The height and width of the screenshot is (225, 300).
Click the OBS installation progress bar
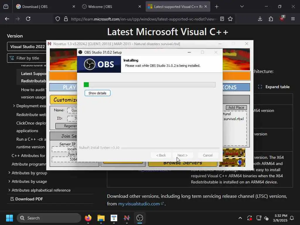(150, 85)
